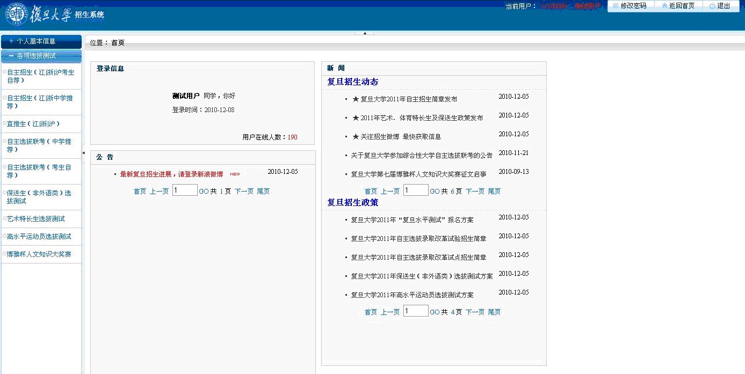This screenshot has width=745, height=374.
Task: Open 博雅杯人文知识大奖赛 sidebar item
Action: (39, 254)
